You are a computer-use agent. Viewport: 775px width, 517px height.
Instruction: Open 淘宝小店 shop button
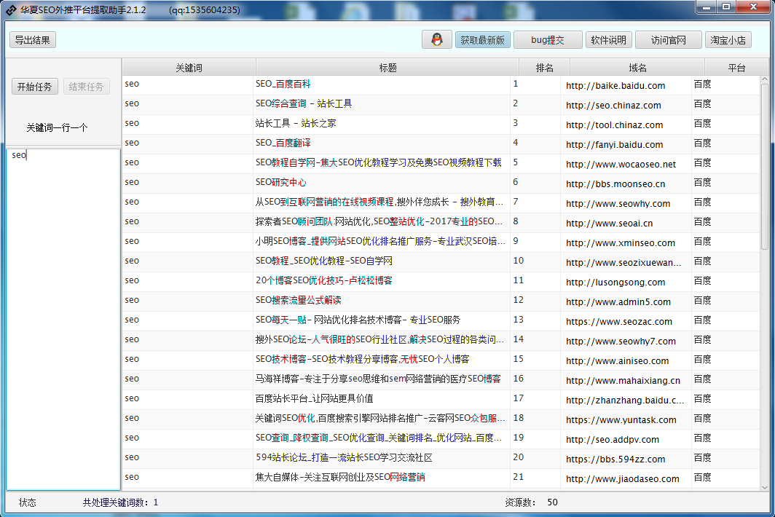(x=728, y=40)
